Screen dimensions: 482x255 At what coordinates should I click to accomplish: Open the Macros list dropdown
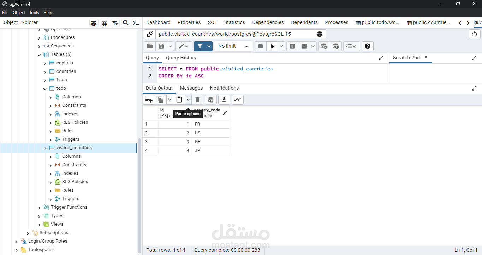point(351,46)
